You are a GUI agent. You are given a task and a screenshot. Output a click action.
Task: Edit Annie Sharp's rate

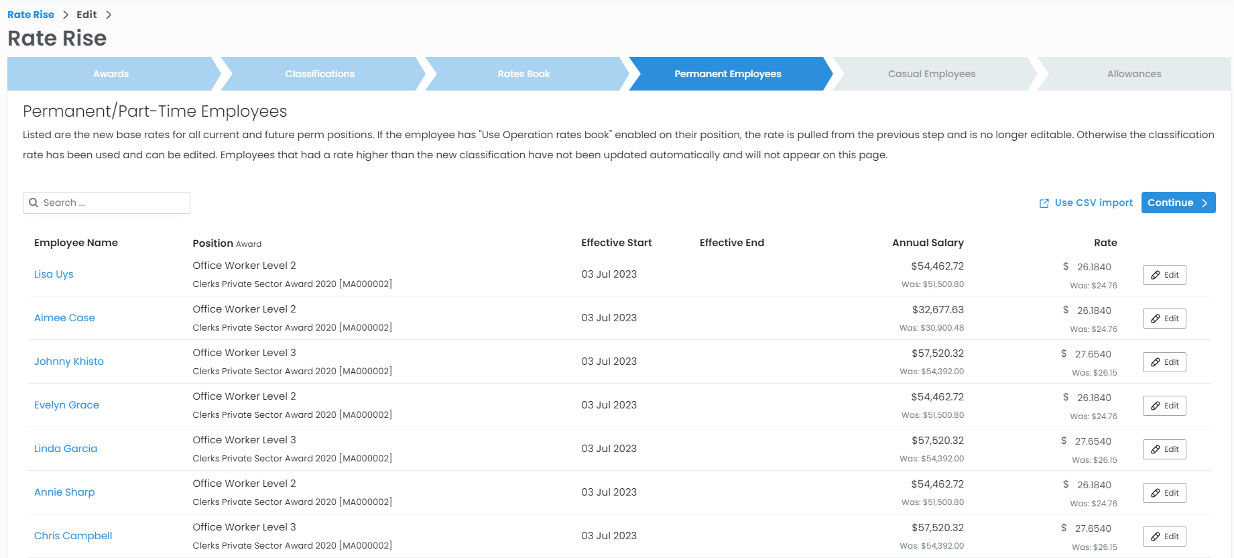pos(1164,493)
